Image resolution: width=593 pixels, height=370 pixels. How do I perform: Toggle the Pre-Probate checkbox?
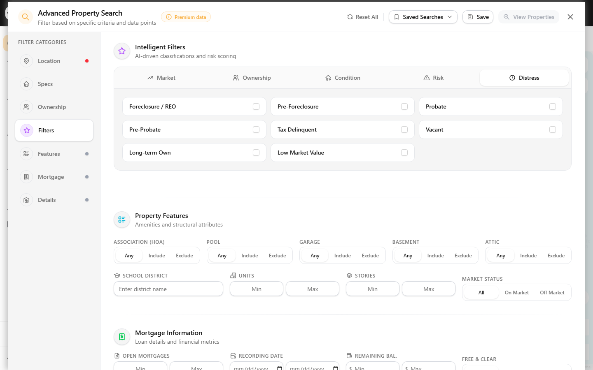coord(256,129)
